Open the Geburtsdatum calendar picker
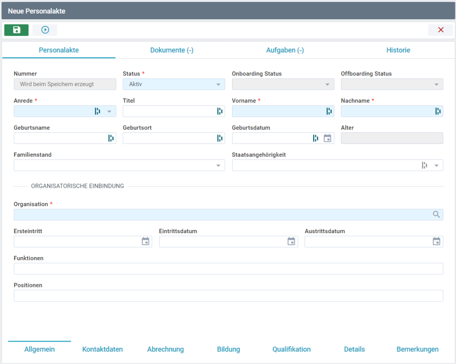456x364 pixels. coord(327,138)
